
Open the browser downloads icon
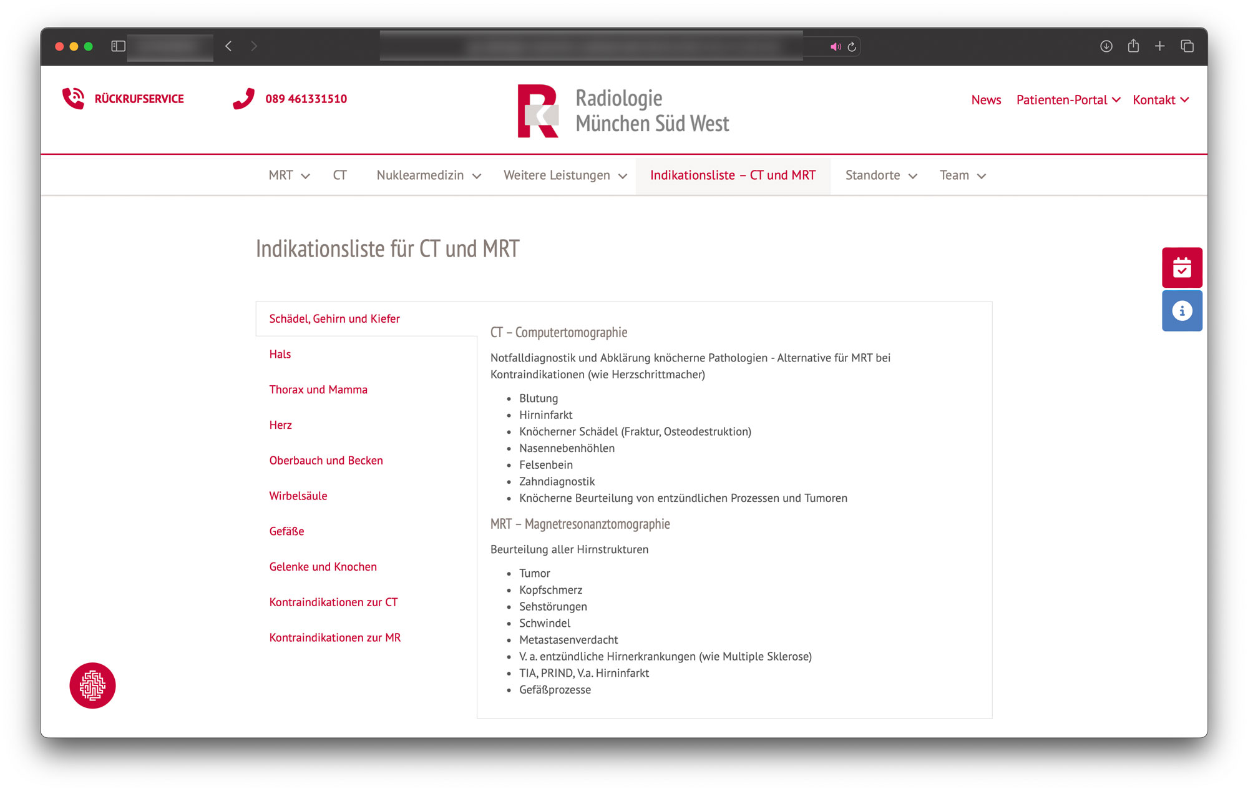1106,46
